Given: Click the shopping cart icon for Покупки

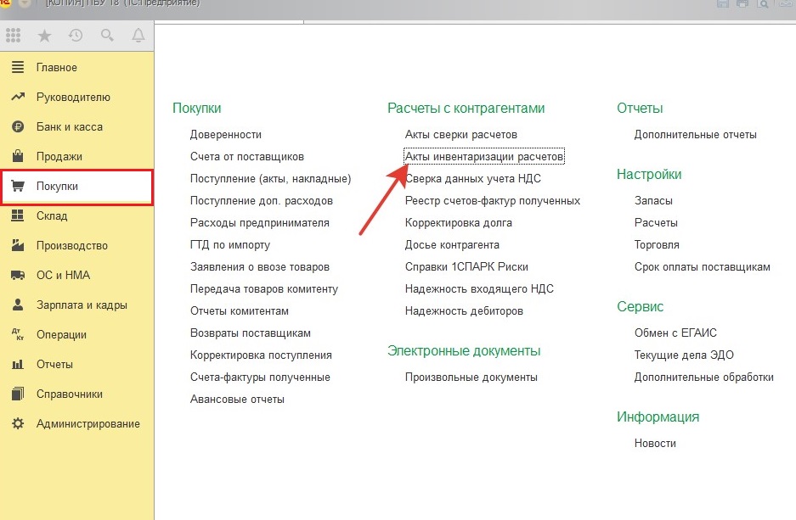Looking at the screenshot, I should coord(18,187).
